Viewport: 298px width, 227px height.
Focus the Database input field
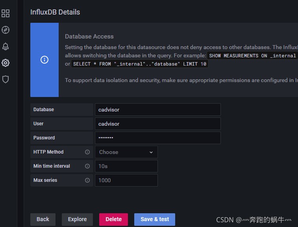click(157, 110)
